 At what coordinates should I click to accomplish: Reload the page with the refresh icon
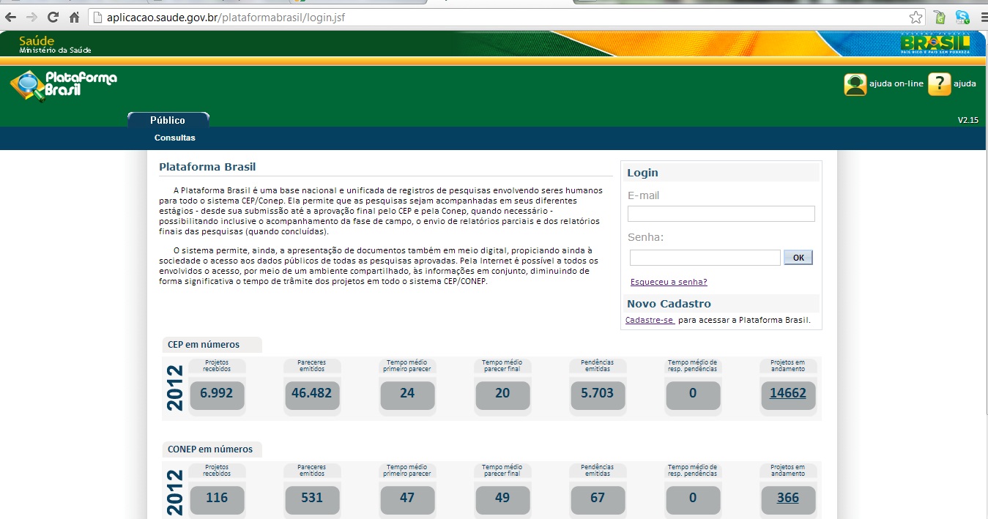coord(53,17)
